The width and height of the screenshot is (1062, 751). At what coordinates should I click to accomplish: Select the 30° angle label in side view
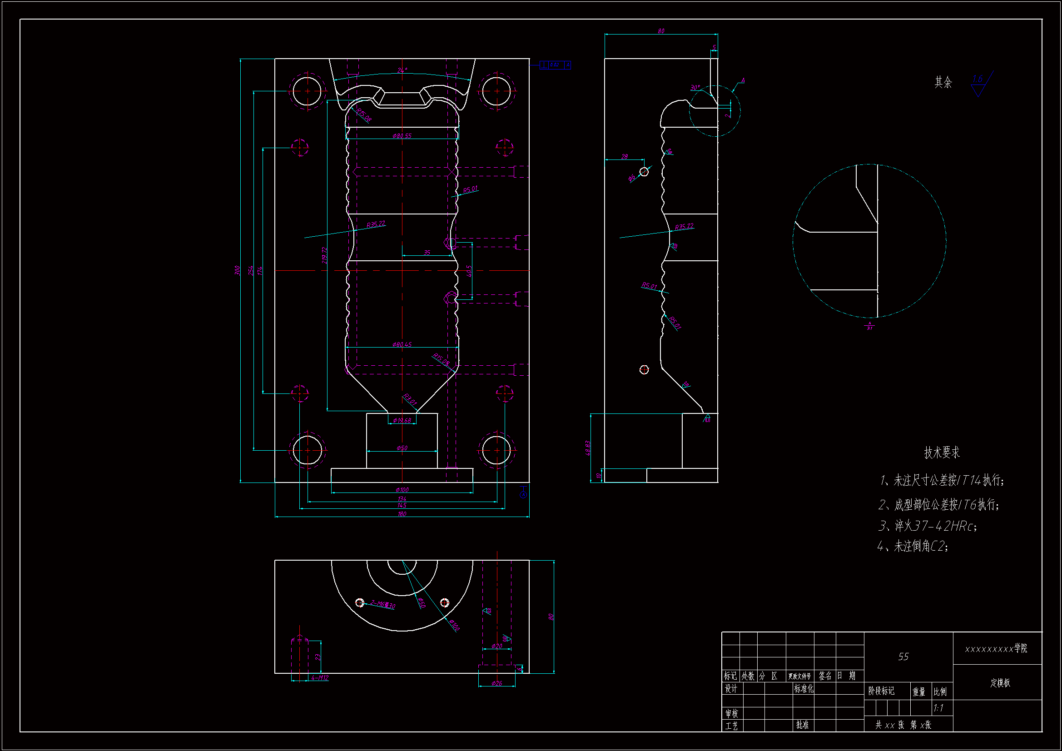pyautogui.click(x=695, y=87)
